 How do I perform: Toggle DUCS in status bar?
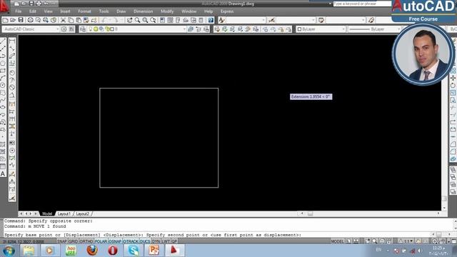pyautogui.click(x=145, y=241)
